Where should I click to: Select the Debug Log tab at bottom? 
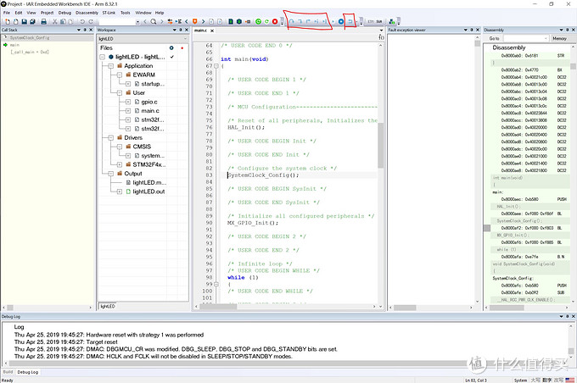(28, 372)
